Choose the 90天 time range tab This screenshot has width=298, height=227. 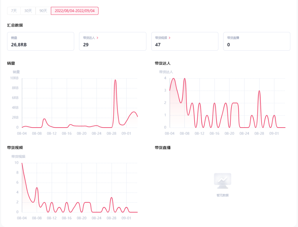point(43,11)
